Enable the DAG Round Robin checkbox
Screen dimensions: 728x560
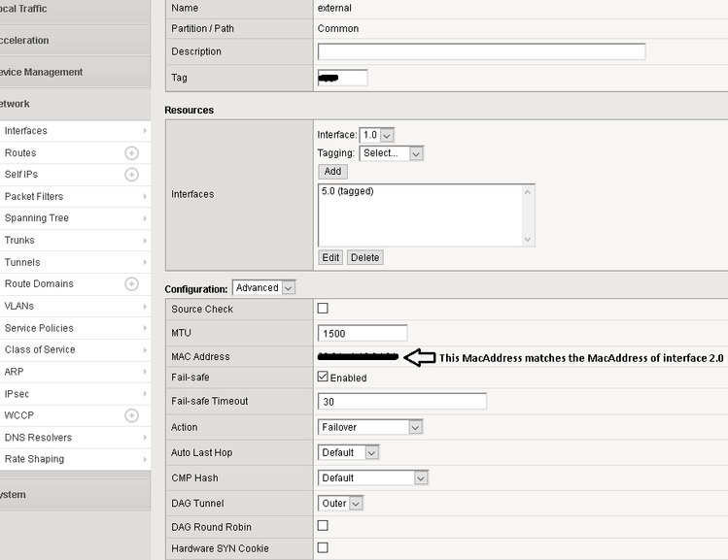[323, 526]
